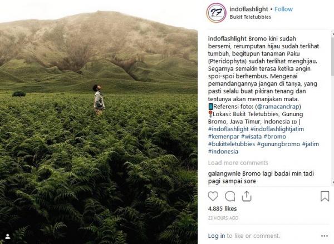The image size is (334, 244).
Task: Open the @ramacandrap mention
Action: [278, 106]
